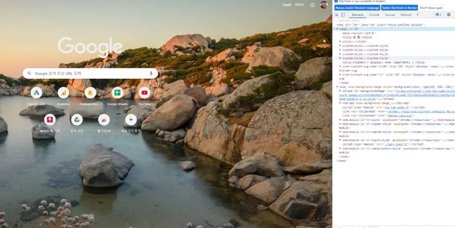Open the DevTools issues counter
Viewport: 455px width, 228px height.
tap(439, 15)
